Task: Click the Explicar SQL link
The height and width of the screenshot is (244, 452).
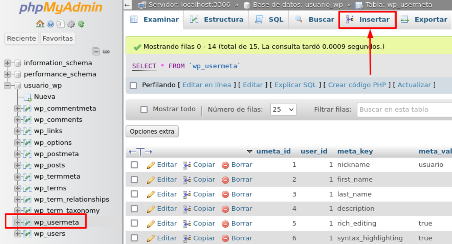Action: tap(295, 85)
